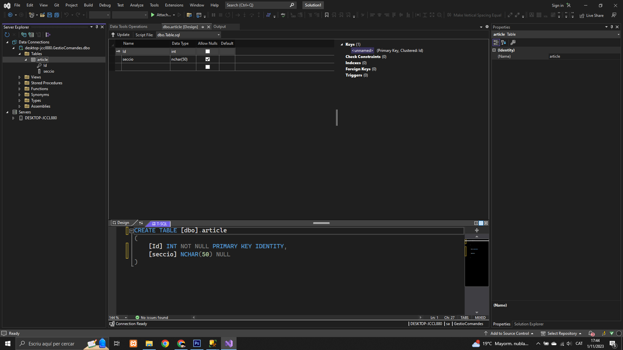Swap panes with the arrows icon
623x350 pixels.
141,223
